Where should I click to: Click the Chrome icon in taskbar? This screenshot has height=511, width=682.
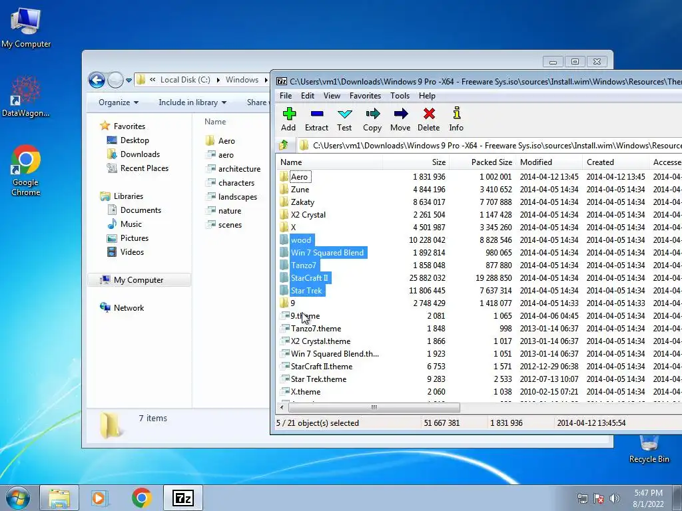142,498
